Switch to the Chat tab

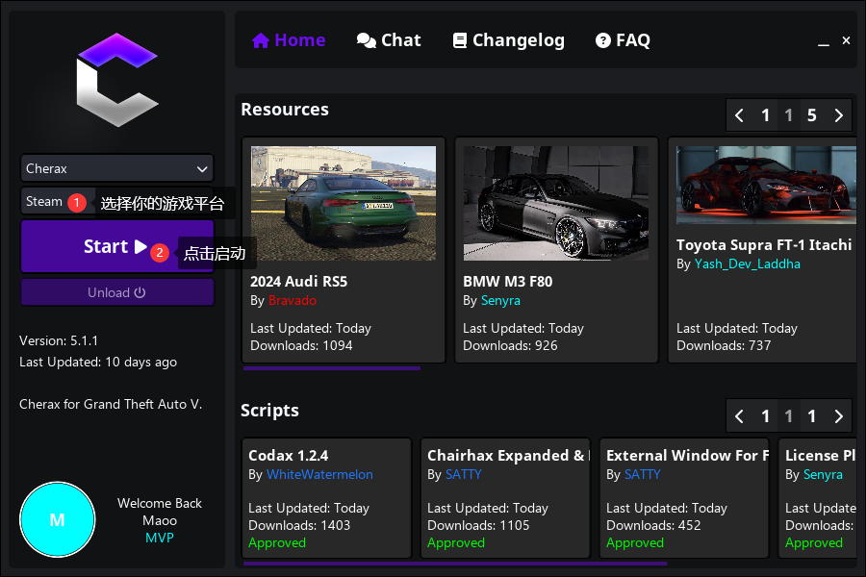pyautogui.click(x=389, y=40)
